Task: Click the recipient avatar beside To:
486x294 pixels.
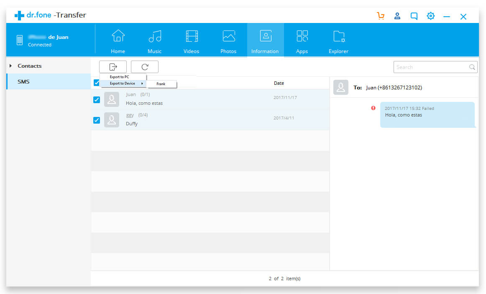Action: (x=340, y=87)
